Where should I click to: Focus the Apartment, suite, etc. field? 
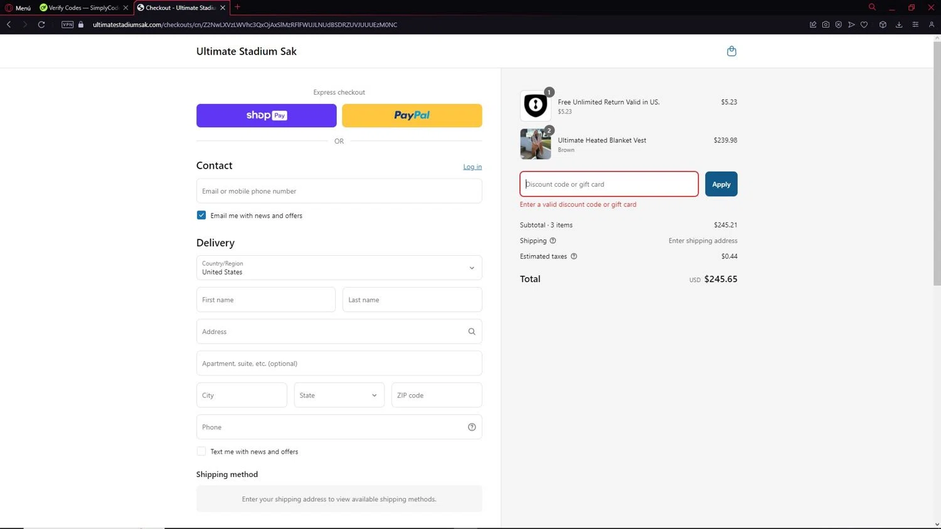[339, 364]
